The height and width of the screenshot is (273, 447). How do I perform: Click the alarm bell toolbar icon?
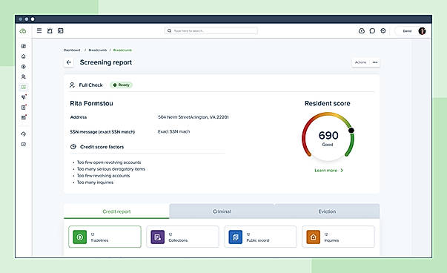point(50,30)
